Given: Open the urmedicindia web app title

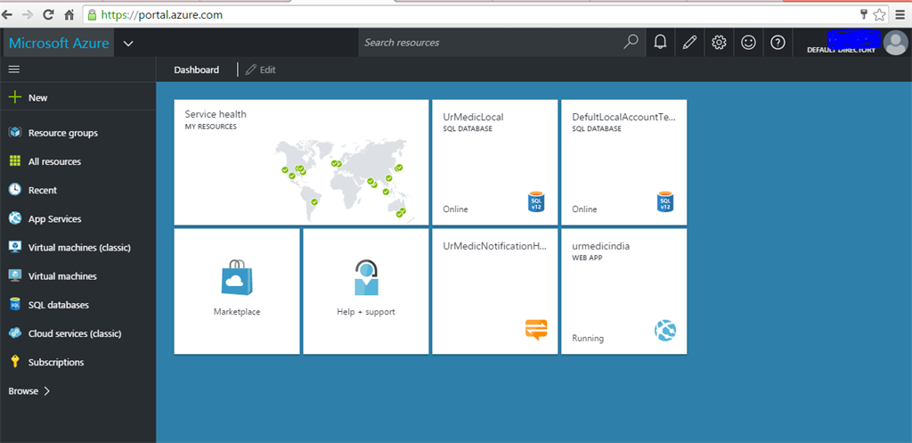Looking at the screenshot, I should (x=601, y=246).
